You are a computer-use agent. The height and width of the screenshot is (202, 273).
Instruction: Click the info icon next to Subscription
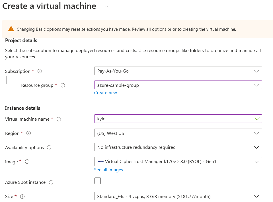(40, 71)
